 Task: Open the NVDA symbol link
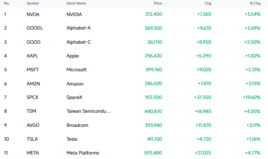[33, 14]
